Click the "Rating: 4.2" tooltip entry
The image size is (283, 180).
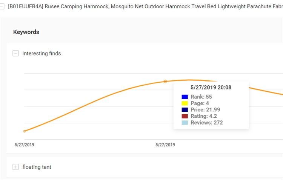tap(204, 116)
